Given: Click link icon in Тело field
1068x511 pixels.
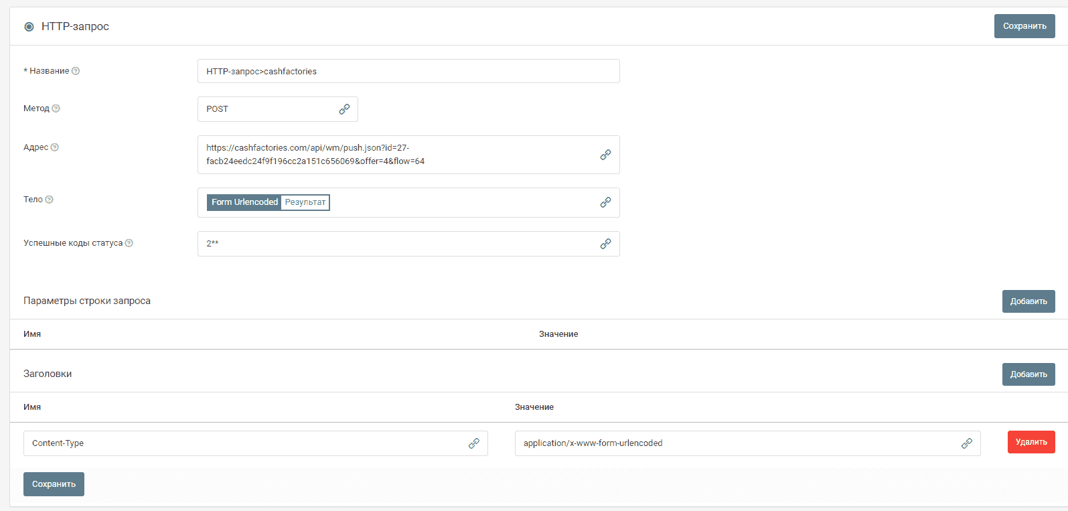Looking at the screenshot, I should [x=605, y=202].
